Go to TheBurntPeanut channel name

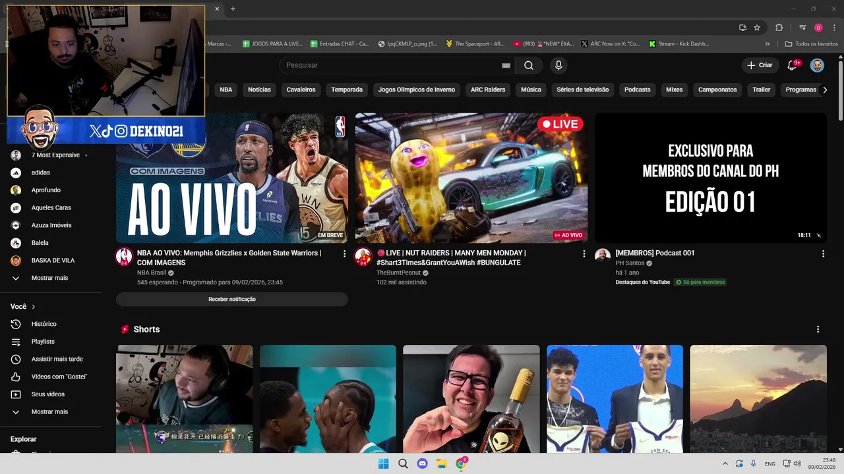coord(398,273)
